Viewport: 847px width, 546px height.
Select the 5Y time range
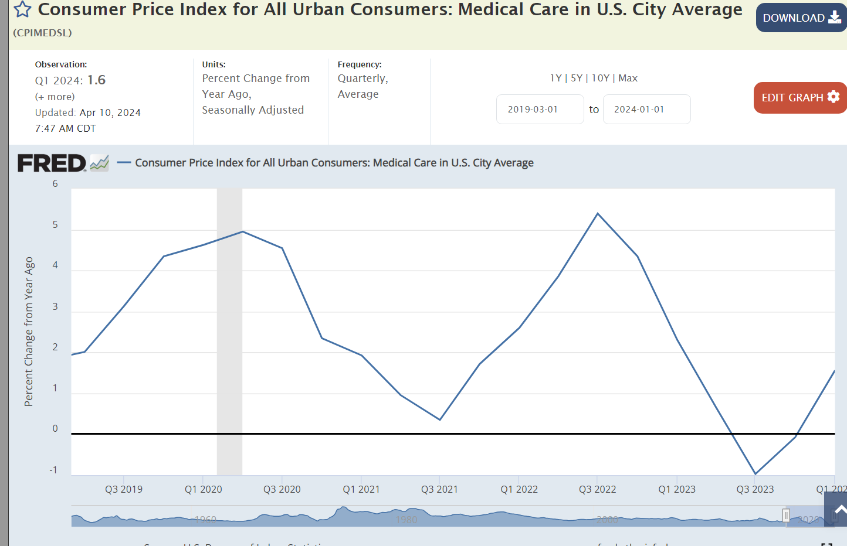577,78
